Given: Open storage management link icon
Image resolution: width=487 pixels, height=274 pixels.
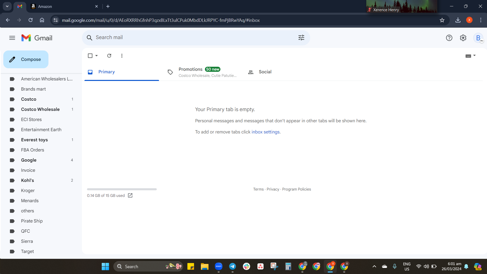Looking at the screenshot, I should click(x=130, y=195).
